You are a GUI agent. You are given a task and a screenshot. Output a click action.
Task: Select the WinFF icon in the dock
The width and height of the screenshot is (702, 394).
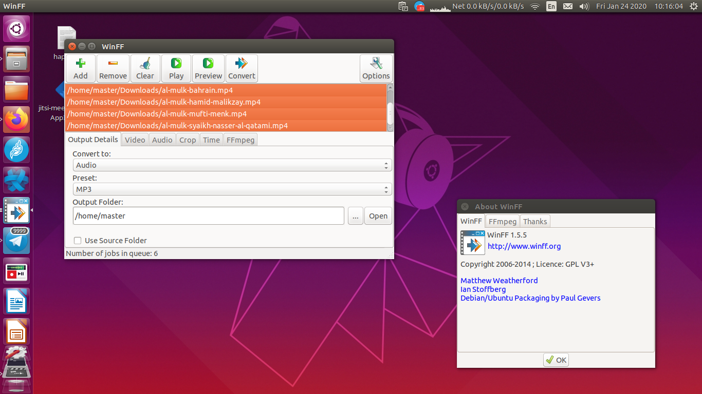pyautogui.click(x=16, y=210)
